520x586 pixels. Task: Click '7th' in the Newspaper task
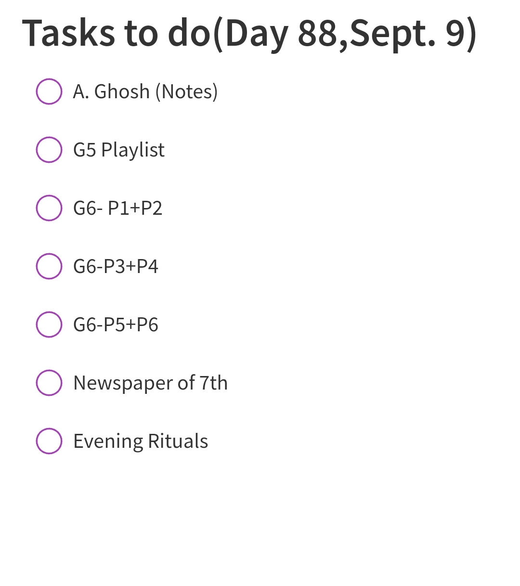click(213, 383)
